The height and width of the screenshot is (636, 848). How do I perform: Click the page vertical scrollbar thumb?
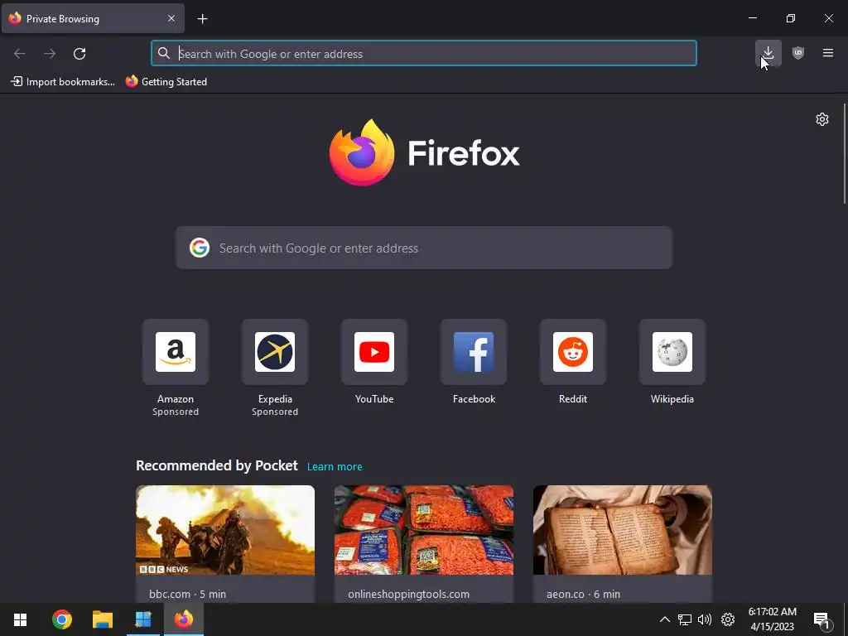(x=844, y=153)
